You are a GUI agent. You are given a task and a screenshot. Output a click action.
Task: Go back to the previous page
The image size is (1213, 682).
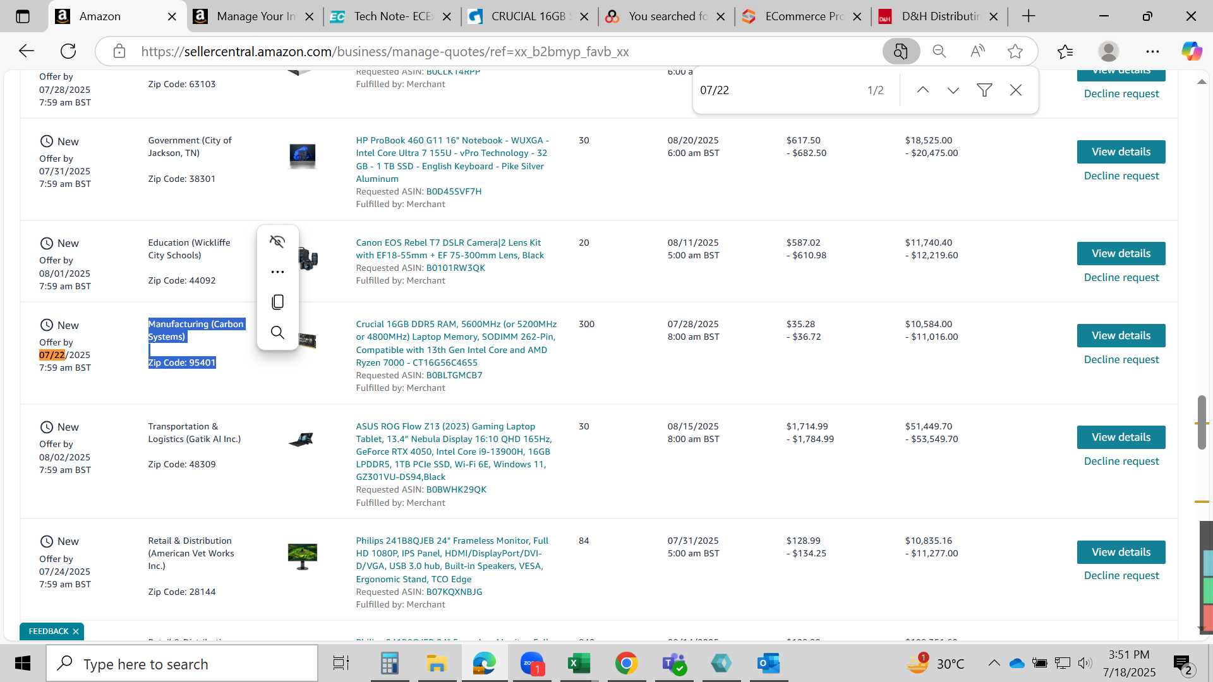(27, 51)
